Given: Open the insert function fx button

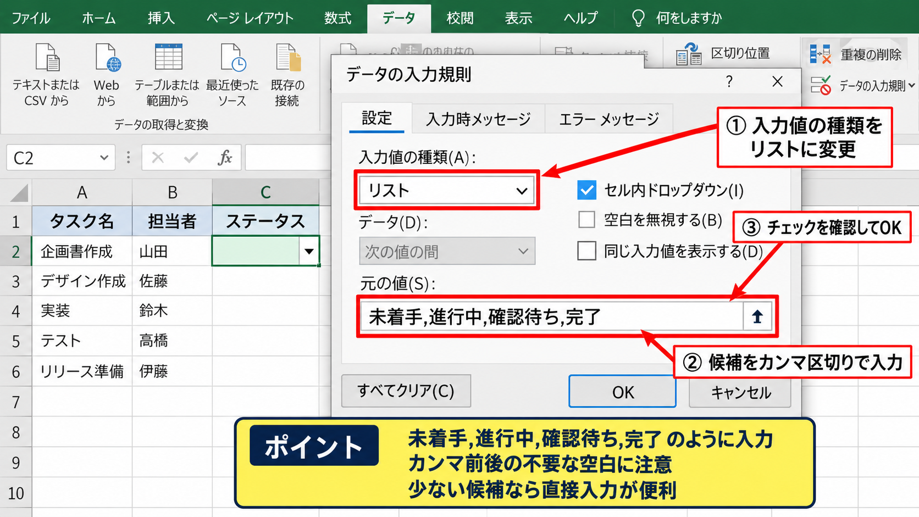Looking at the screenshot, I should 224,158.
